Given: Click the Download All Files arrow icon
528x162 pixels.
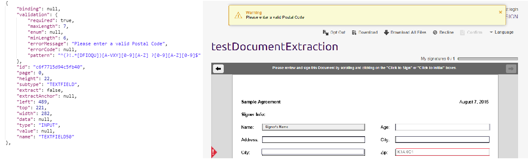Looking at the screenshot, I should (x=386, y=32).
